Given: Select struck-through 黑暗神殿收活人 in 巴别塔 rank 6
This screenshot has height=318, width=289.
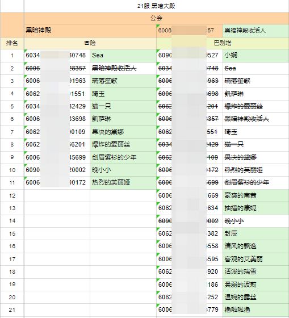Looking at the screenshot, I should coord(256,119).
